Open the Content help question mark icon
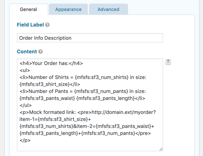203x156 pixels. click(x=41, y=52)
